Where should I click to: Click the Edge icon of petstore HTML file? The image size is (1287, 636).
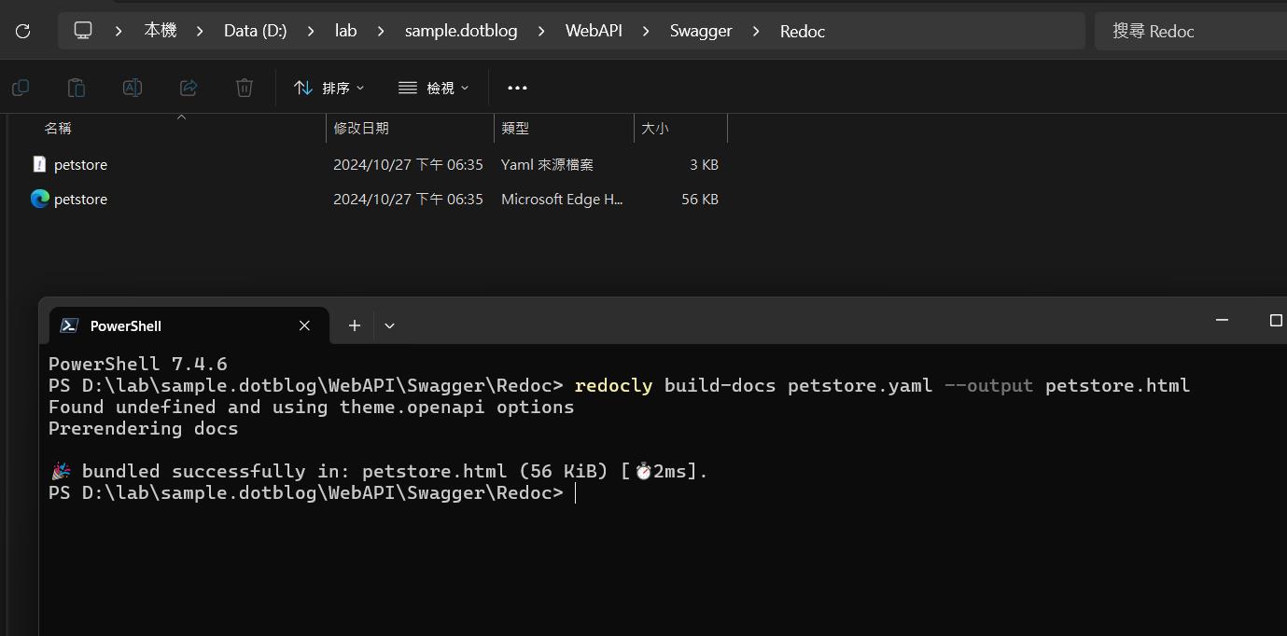point(40,199)
